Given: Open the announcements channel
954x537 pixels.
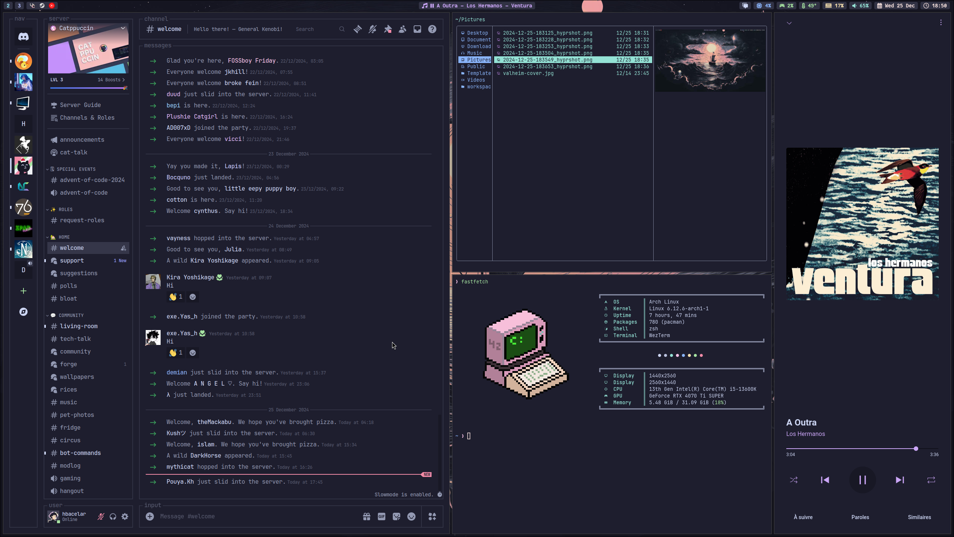Looking at the screenshot, I should click(88, 140).
